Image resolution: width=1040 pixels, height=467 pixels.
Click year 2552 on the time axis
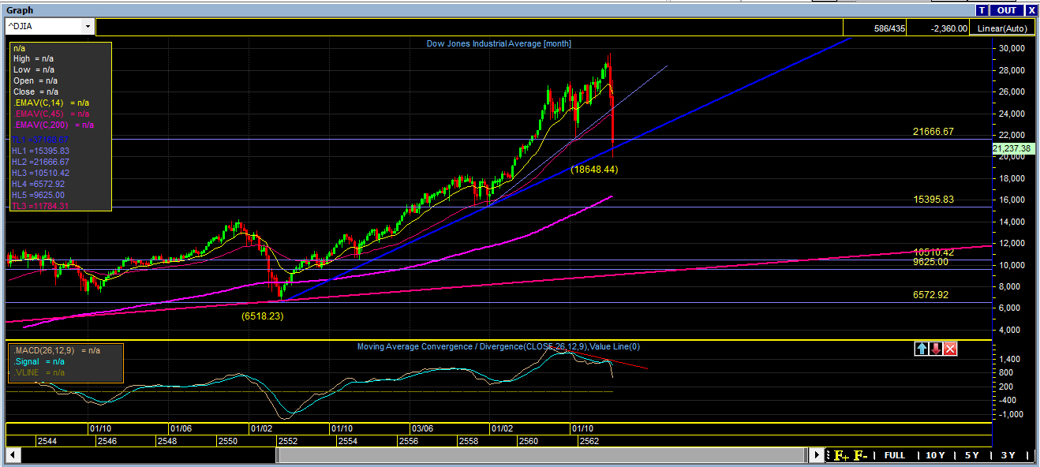[287, 441]
